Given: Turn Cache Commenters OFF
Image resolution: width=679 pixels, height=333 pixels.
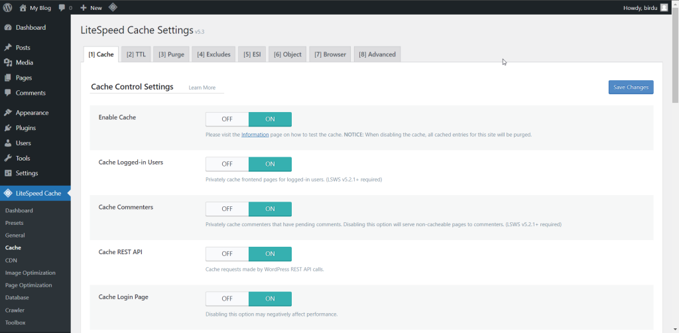Looking at the screenshot, I should (x=227, y=209).
